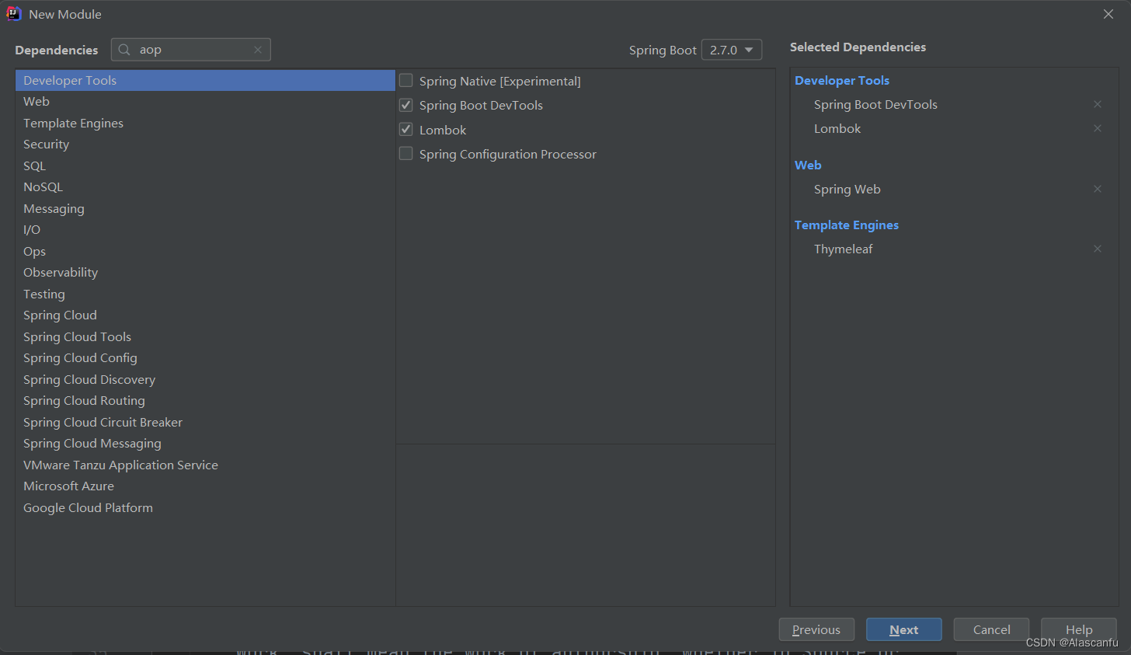Remove Spring Boot DevTools from selected dependencies
The height and width of the screenshot is (655, 1131).
[x=1098, y=104]
